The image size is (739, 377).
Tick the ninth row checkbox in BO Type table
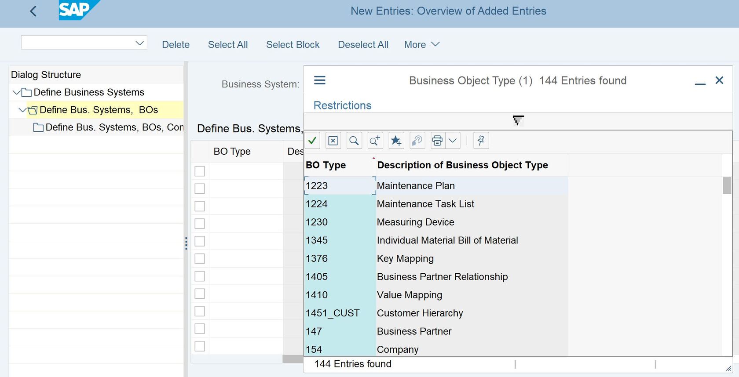coord(200,311)
